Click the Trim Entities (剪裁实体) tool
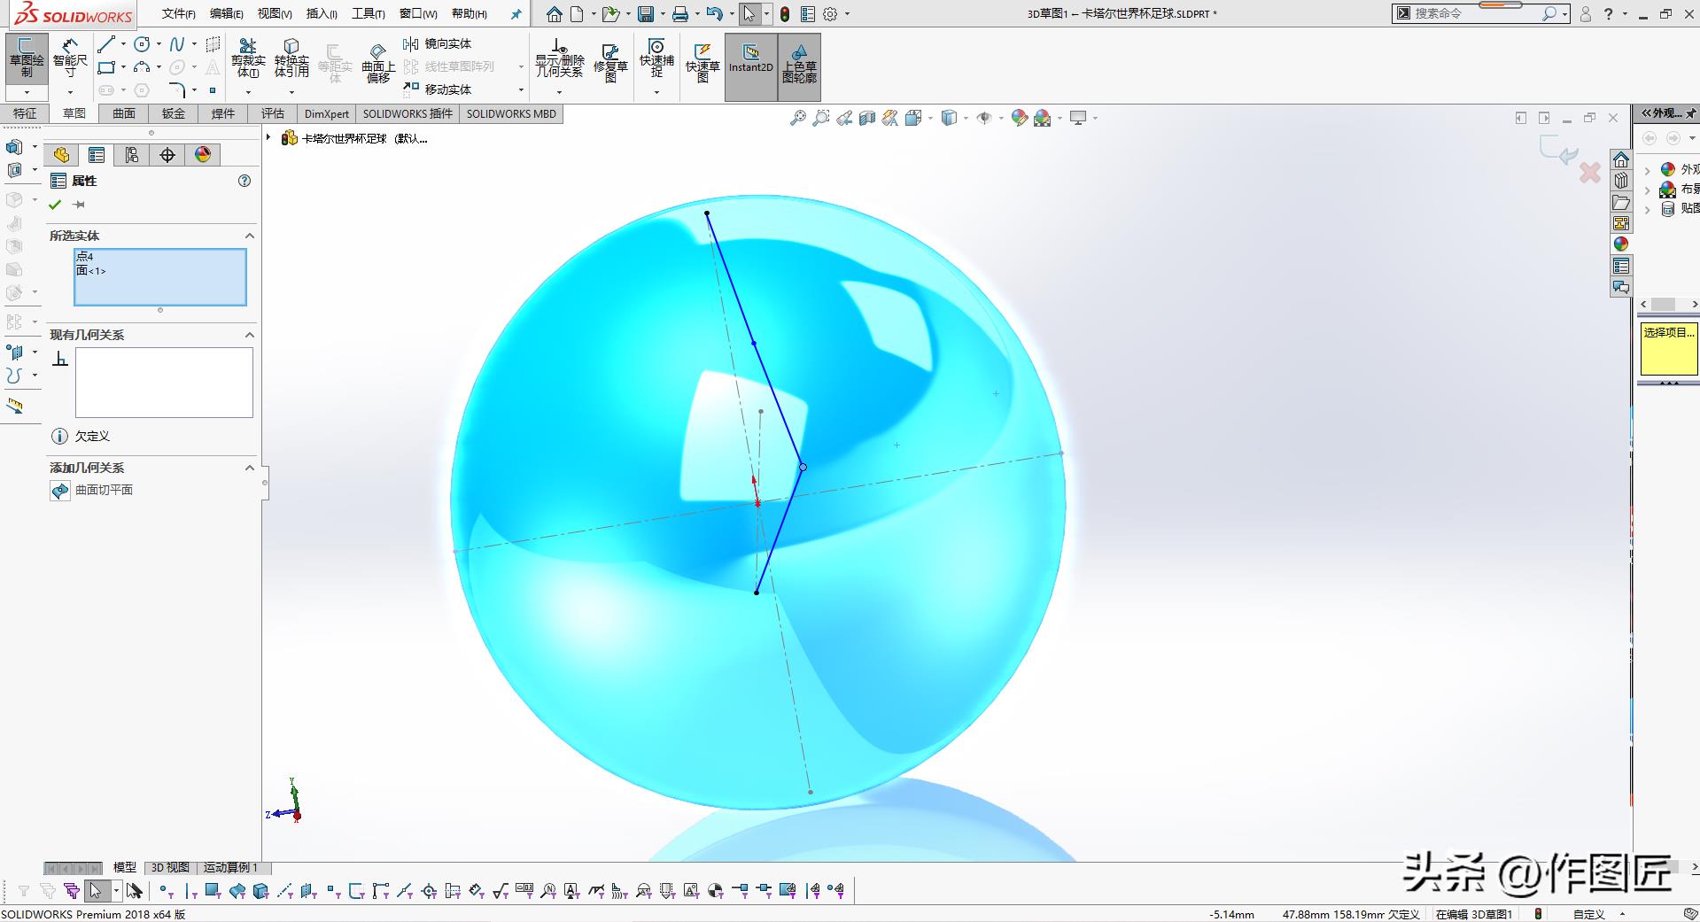This screenshot has height=922, width=1700. tap(248, 59)
